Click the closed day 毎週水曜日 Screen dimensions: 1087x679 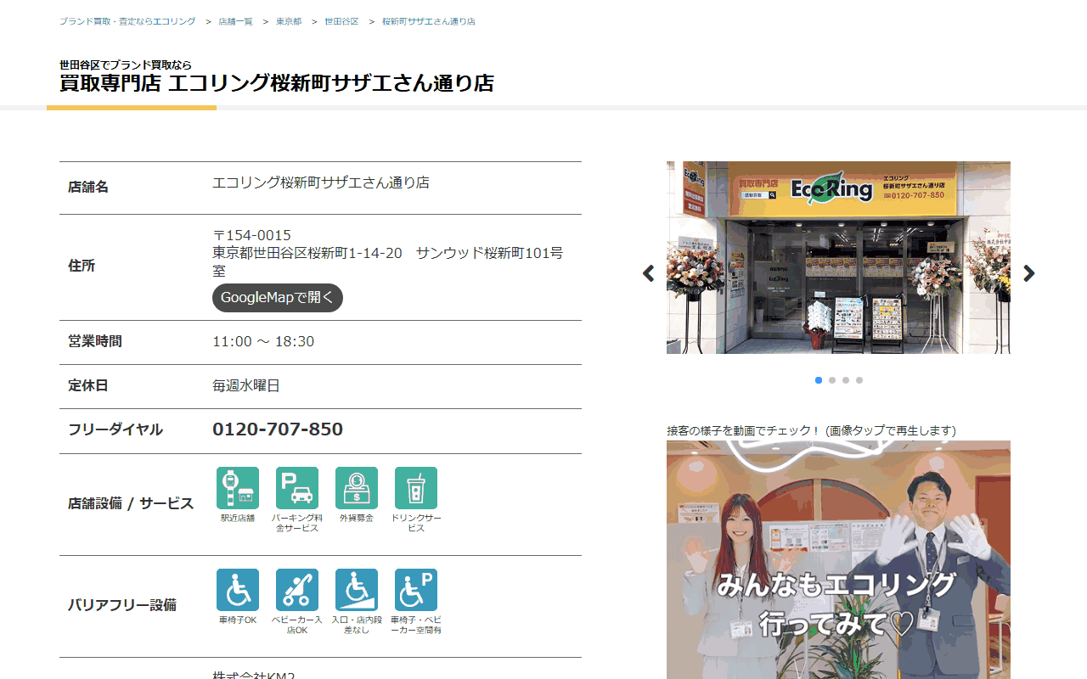pos(246,385)
